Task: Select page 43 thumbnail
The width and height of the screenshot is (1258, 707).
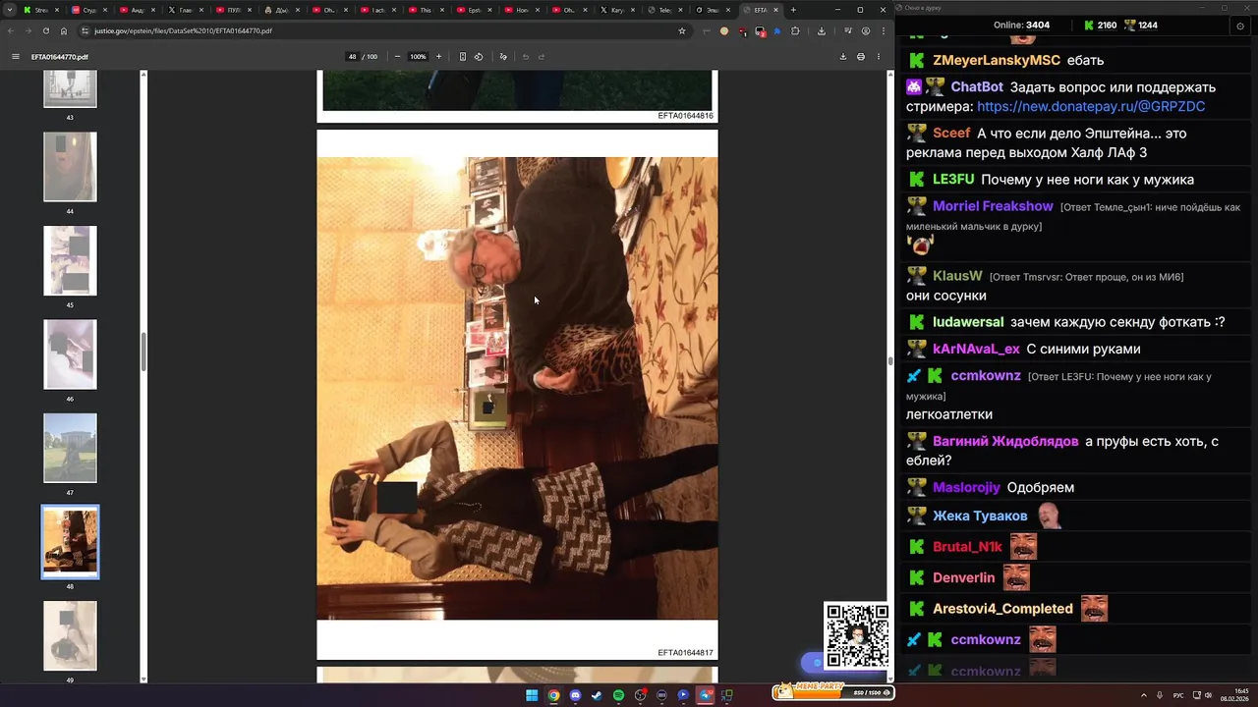Action: [x=70, y=89]
